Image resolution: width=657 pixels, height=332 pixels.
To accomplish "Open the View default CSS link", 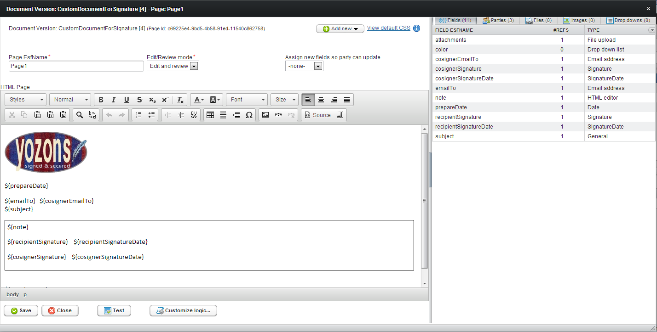I will (388, 28).
